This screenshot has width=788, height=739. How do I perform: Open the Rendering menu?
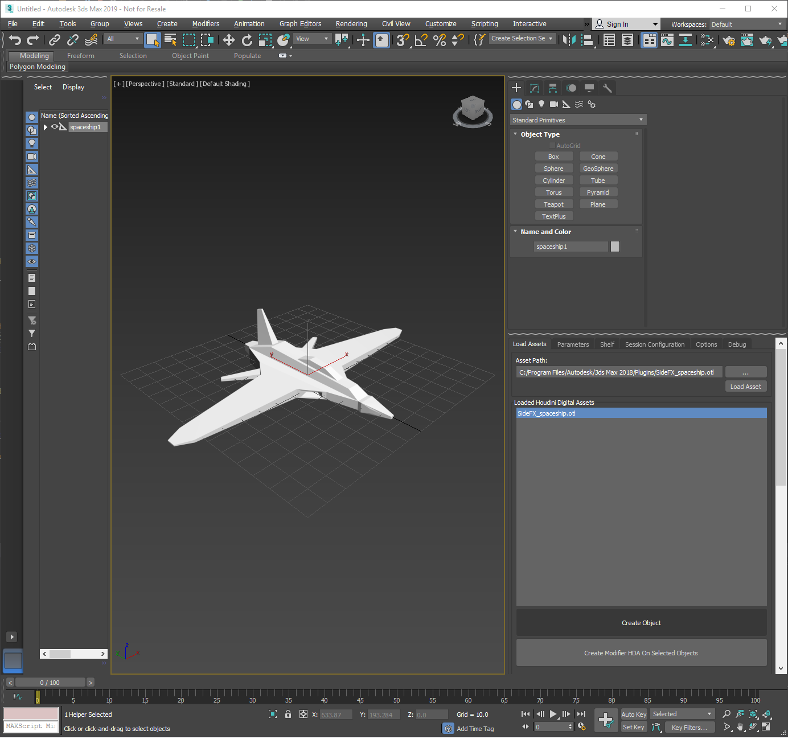pyautogui.click(x=351, y=24)
